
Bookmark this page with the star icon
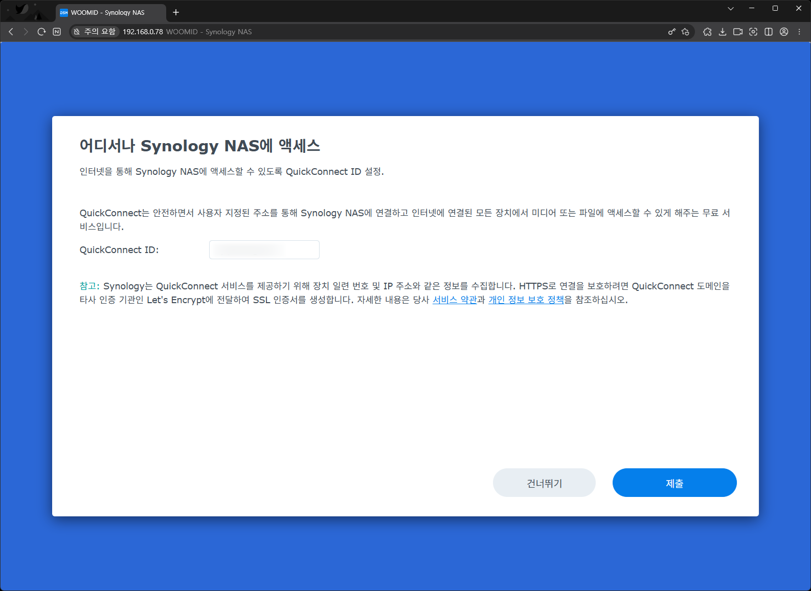point(686,32)
